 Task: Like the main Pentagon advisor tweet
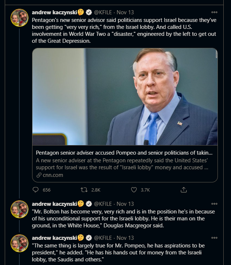coord(134,190)
